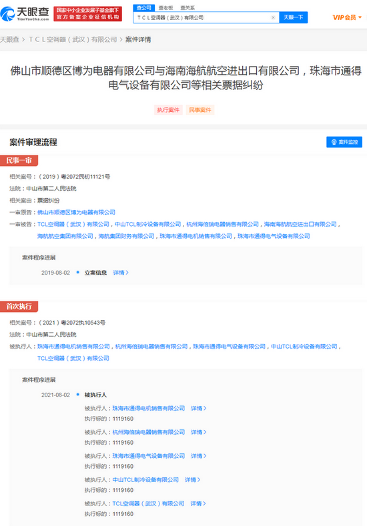Open 海南海航航空进出口有限公司 defendant link

[300, 224]
